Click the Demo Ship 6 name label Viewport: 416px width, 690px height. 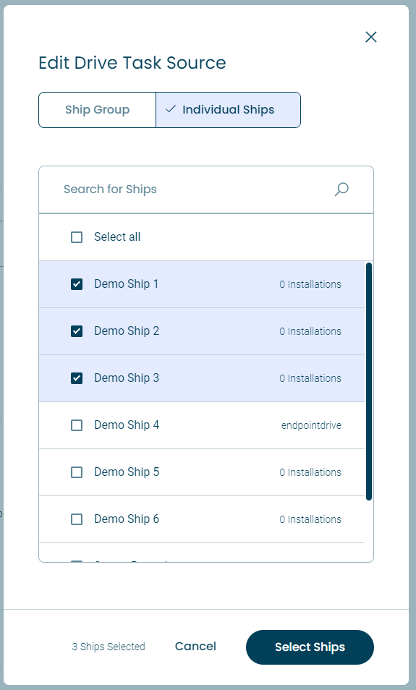pos(127,519)
